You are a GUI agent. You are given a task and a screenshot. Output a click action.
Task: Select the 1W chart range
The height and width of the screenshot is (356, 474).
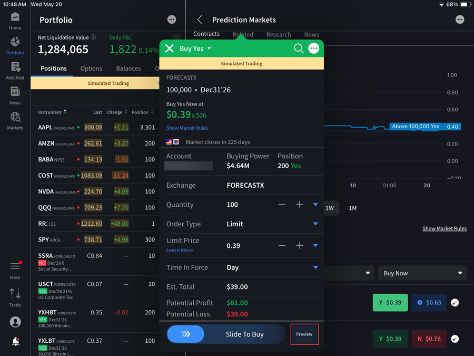tap(330, 208)
